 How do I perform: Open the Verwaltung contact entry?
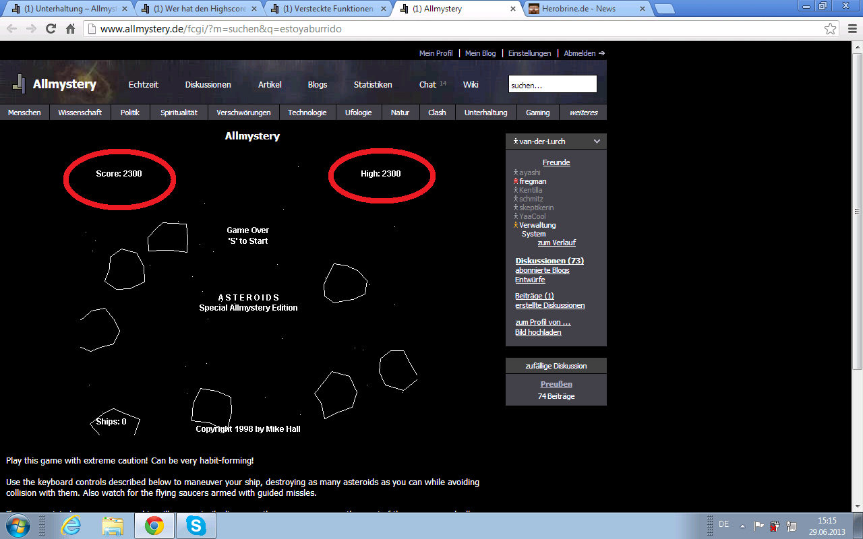tap(537, 225)
